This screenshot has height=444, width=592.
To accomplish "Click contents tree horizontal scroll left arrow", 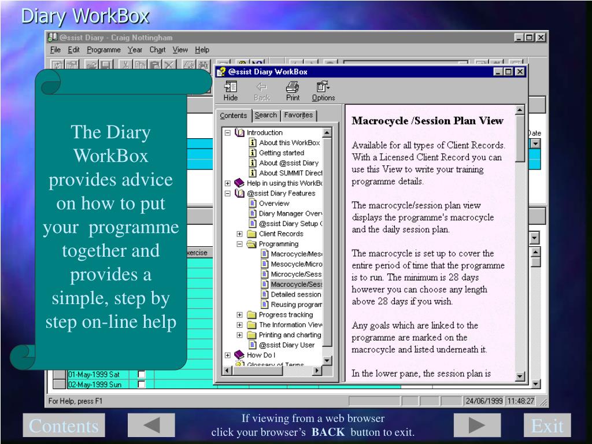I will [x=227, y=371].
